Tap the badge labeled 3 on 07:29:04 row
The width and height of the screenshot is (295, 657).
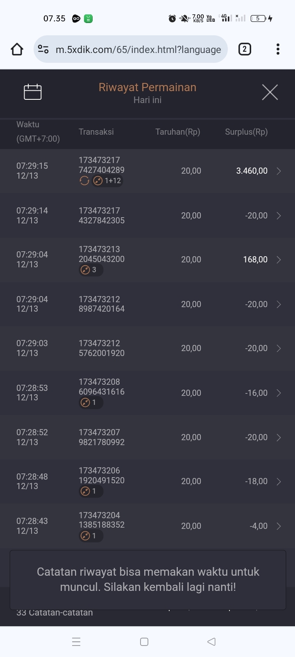[x=91, y=270]
